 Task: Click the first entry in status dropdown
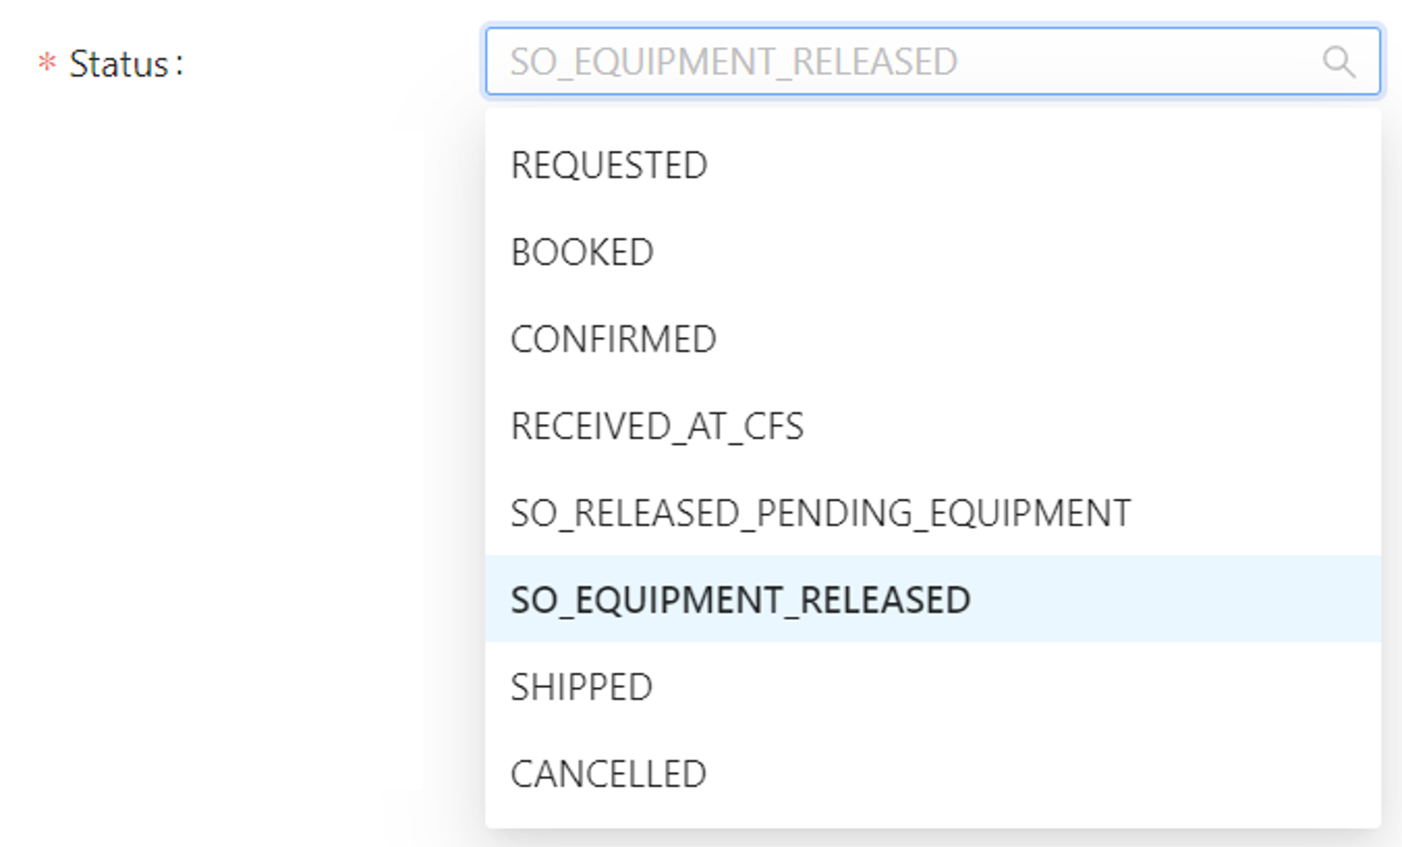click(609, 165)
